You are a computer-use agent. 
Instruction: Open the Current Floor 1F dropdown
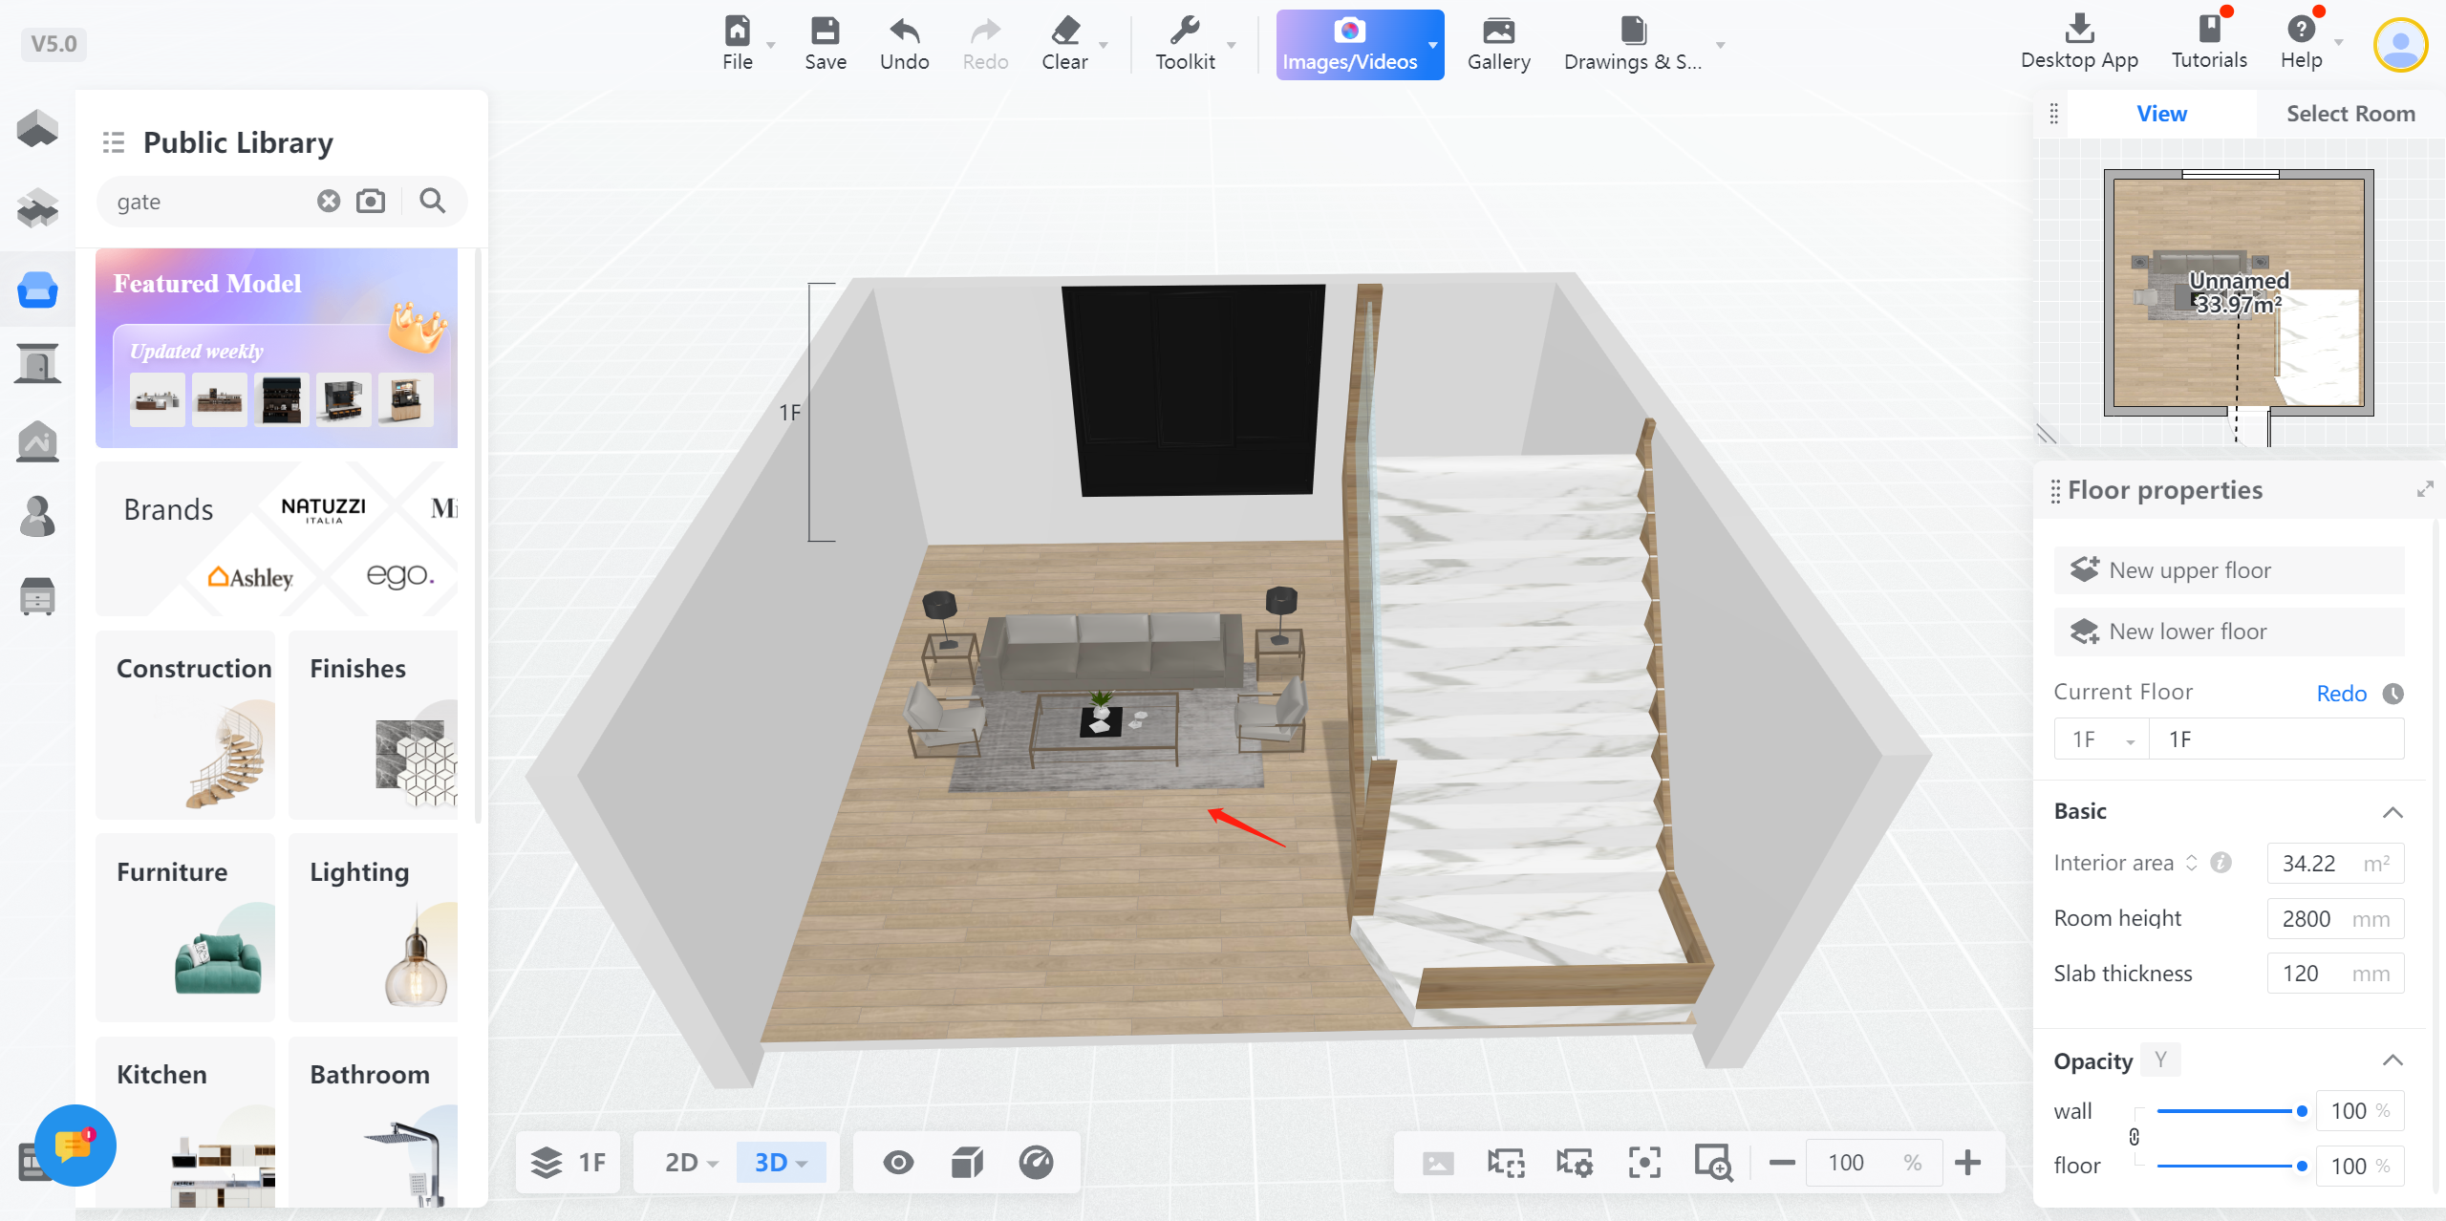click(2101, 739)
